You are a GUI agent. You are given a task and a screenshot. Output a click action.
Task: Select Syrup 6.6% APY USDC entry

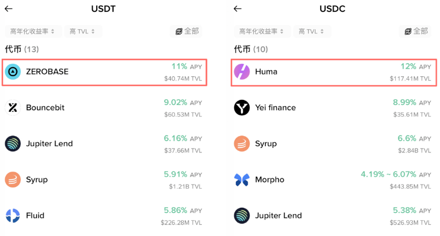click(334, 144)
